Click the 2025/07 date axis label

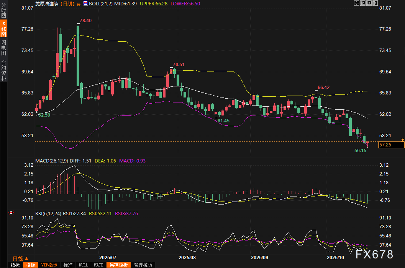pos(108,258)
